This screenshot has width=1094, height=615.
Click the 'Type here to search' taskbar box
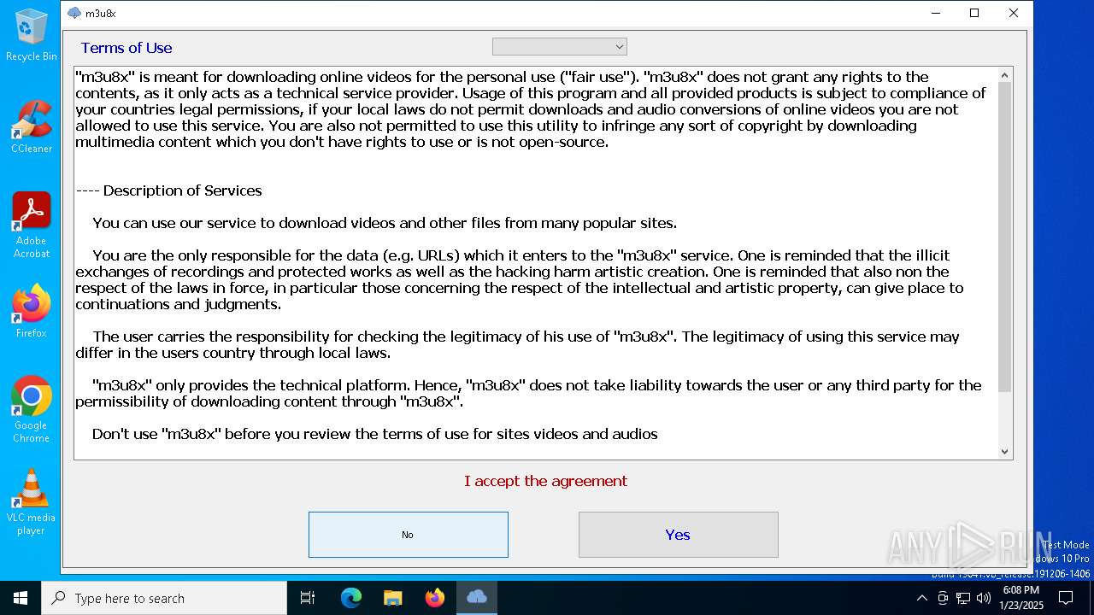(164, 598)
